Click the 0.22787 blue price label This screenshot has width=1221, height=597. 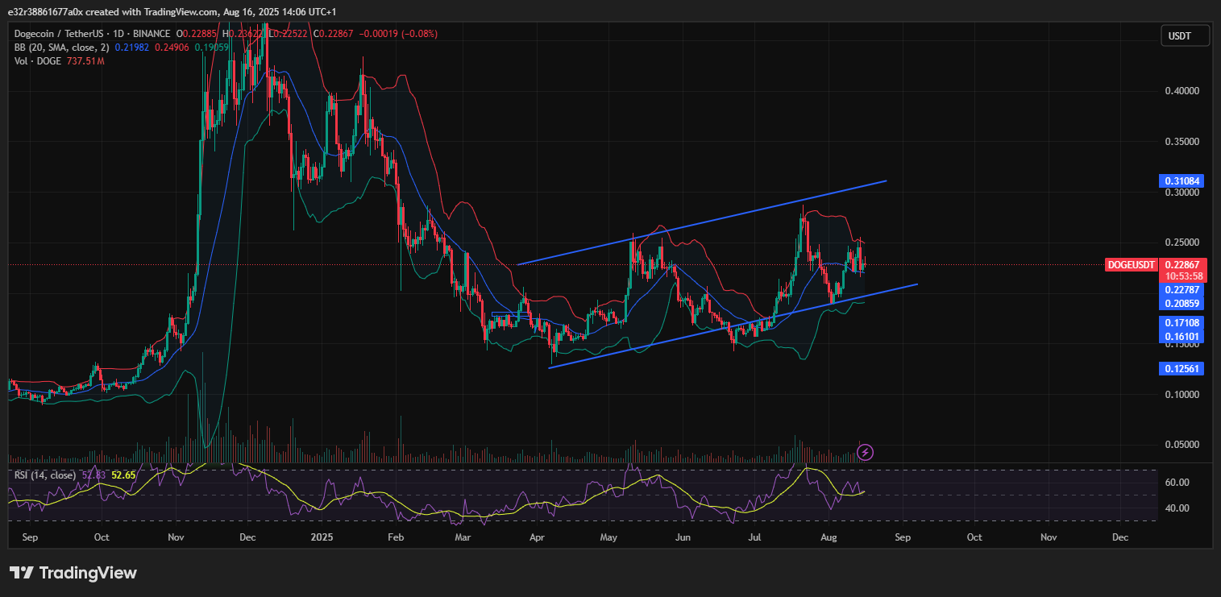coord(1183,290)
